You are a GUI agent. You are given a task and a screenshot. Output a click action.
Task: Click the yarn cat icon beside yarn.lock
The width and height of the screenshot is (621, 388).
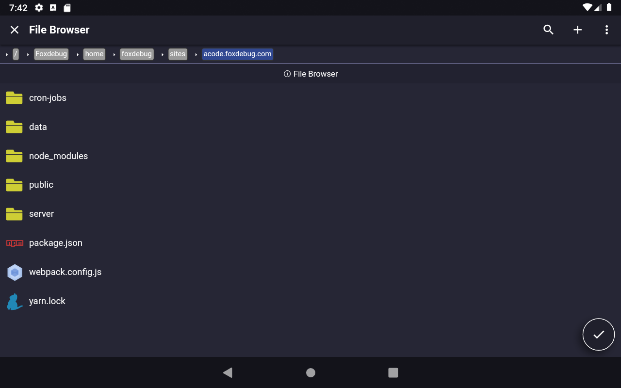pyautogui.click(x=14, y=301)
